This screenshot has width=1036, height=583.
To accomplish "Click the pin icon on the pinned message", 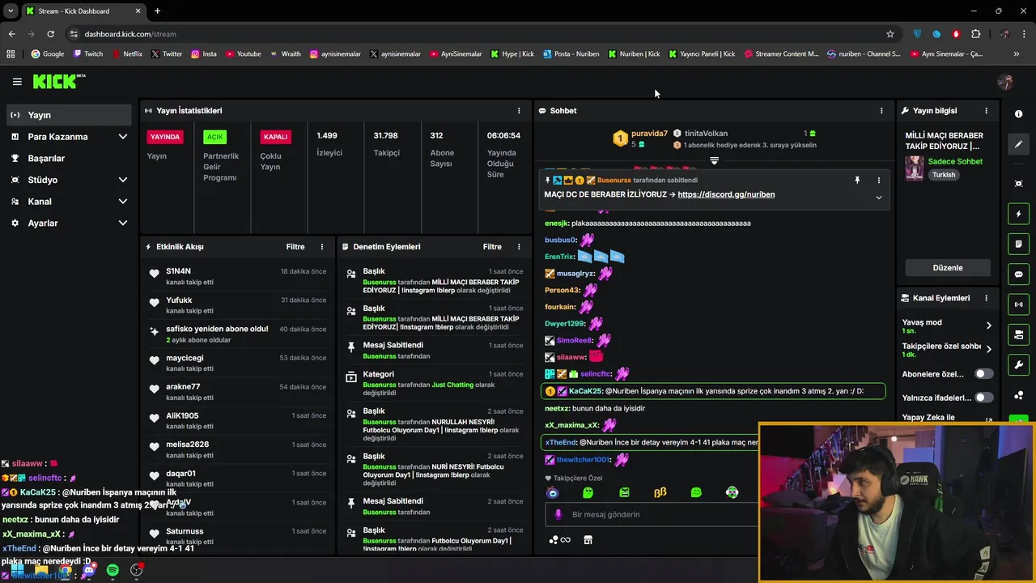I will coord(857,180).
